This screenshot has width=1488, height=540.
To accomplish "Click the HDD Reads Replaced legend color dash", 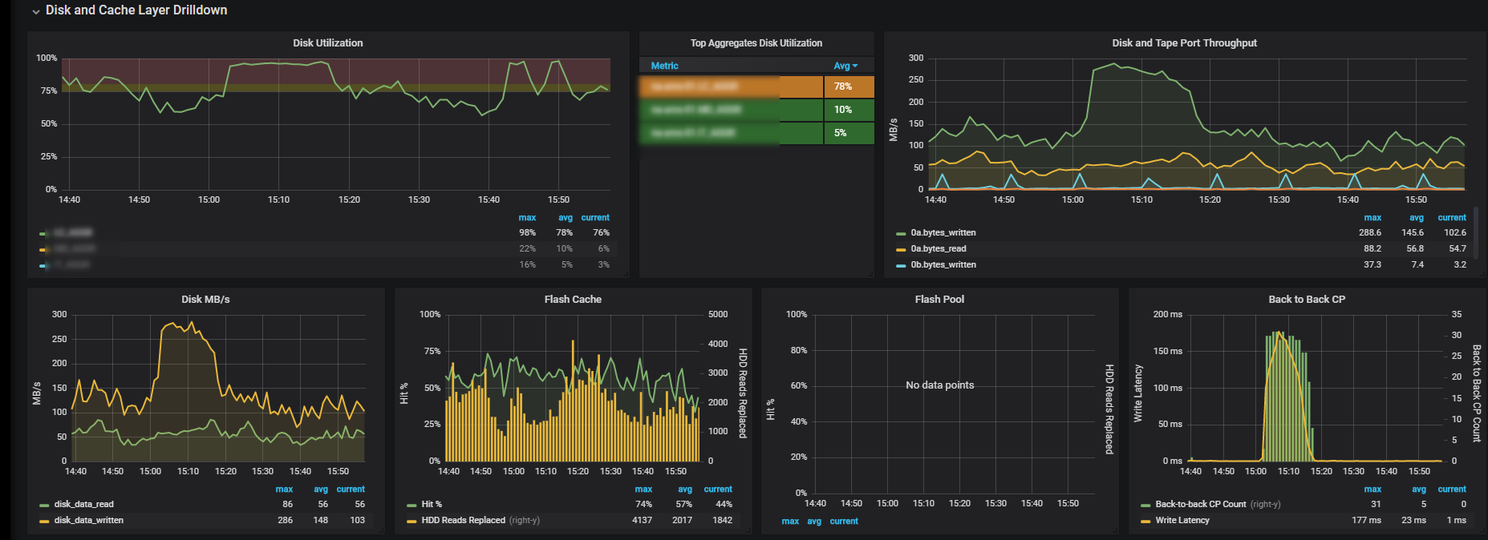I will [x=412, y=521].
